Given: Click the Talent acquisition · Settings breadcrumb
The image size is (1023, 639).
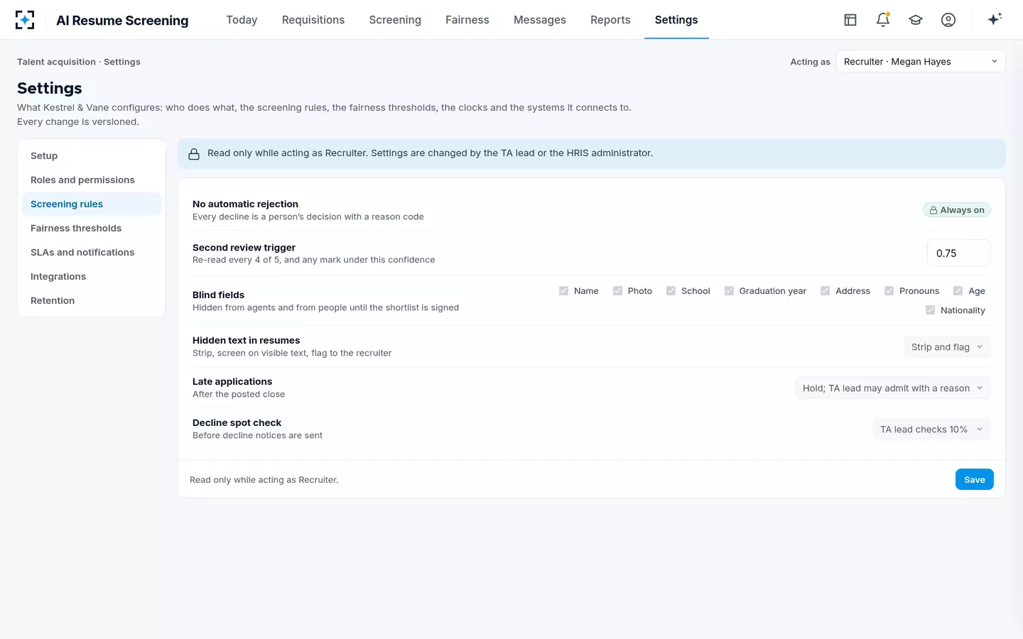Looking at the screenshot, I should (79, 62).
